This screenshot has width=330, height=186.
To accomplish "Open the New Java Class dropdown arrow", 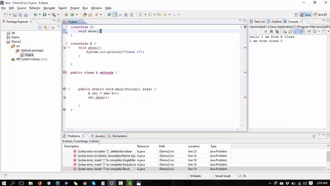I will (x=77, y=14).
